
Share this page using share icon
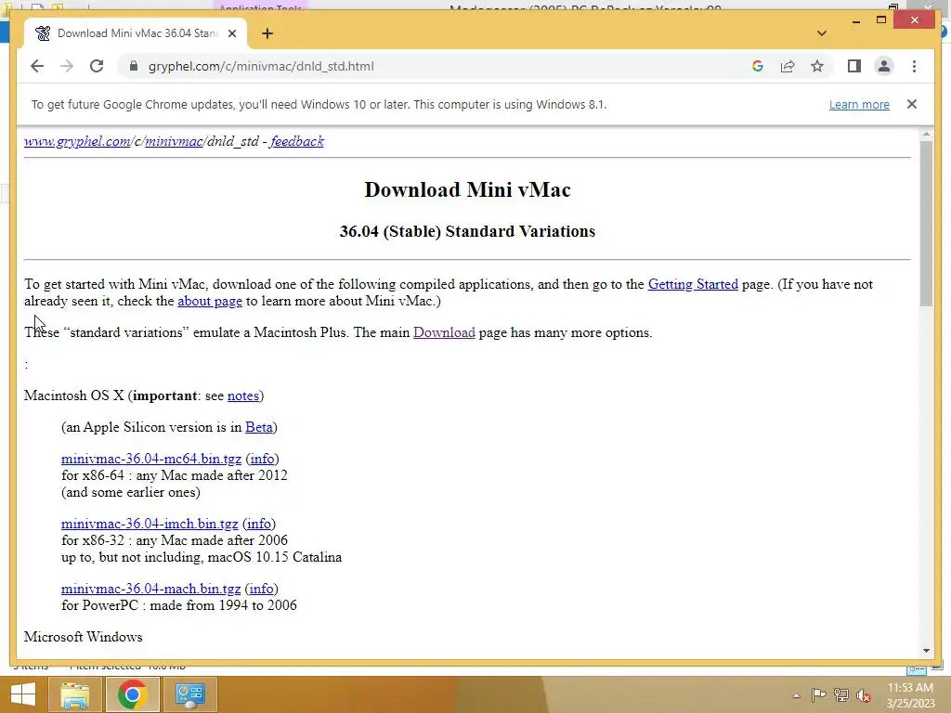(x=788, y=66)
